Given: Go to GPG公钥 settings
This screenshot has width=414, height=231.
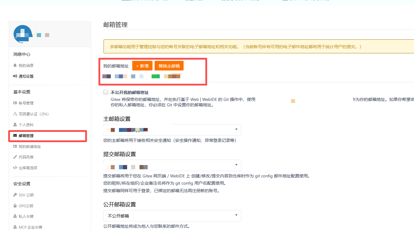Looking at the screenshot, I should tap(26, 206).
